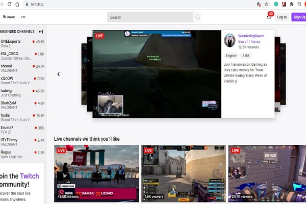Select the AMA tag
Screen dimensions: 306x204
(x=246, y=56)
